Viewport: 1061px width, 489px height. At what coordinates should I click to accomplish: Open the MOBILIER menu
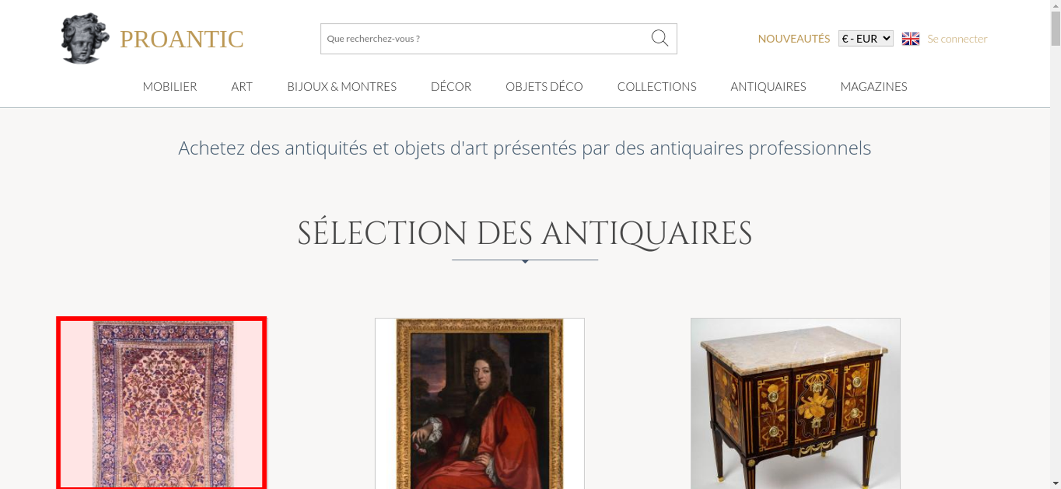(170, 86)
